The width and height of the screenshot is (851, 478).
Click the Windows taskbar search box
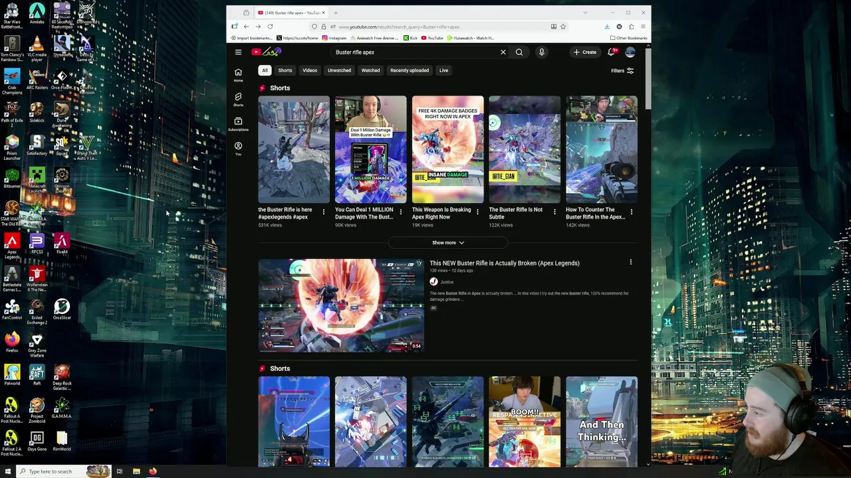[x=63, y=471]
